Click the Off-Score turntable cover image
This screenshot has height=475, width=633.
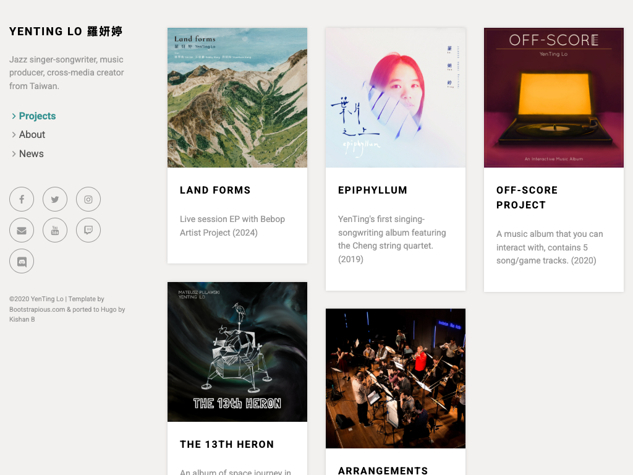[x=554, y=98]
